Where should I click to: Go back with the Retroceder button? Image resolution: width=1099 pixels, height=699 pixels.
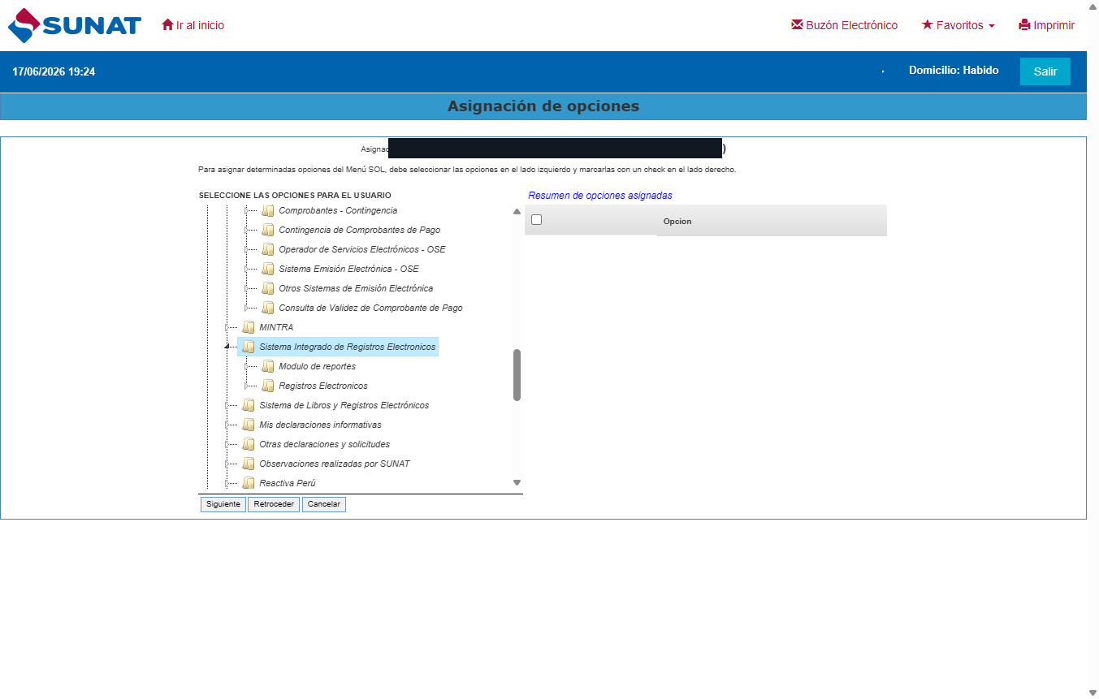(x=274, y=504)
